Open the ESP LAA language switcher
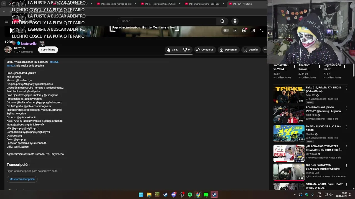 (x=319, y=195)
